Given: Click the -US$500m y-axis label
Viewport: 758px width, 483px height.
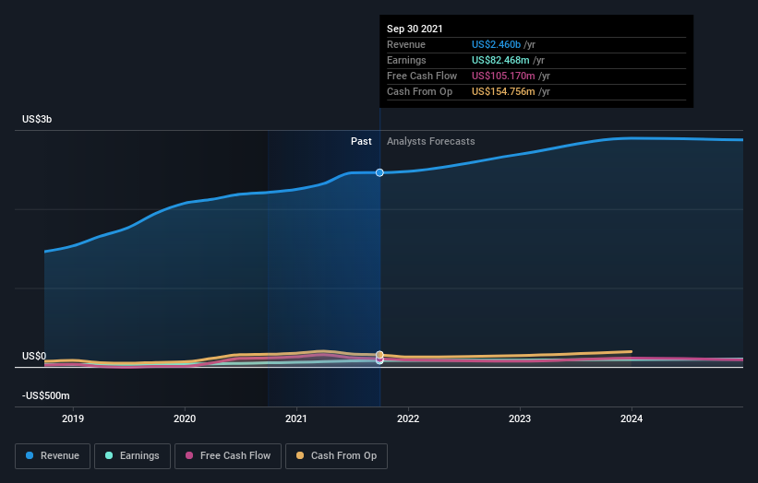Looking at the screenshot, I should [x=46, y=395].
